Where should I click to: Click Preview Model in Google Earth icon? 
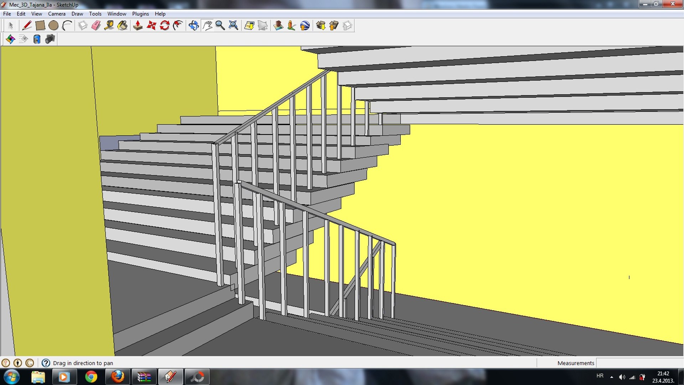(305, 26)
